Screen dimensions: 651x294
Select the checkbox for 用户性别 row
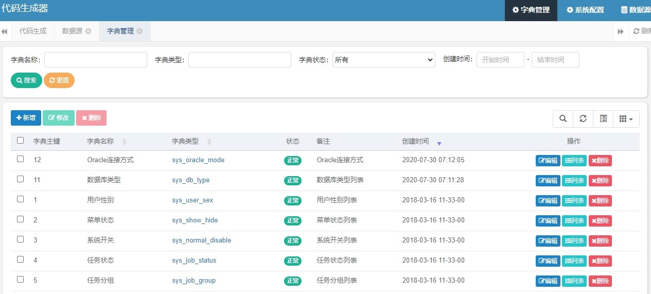coord(21,199)
